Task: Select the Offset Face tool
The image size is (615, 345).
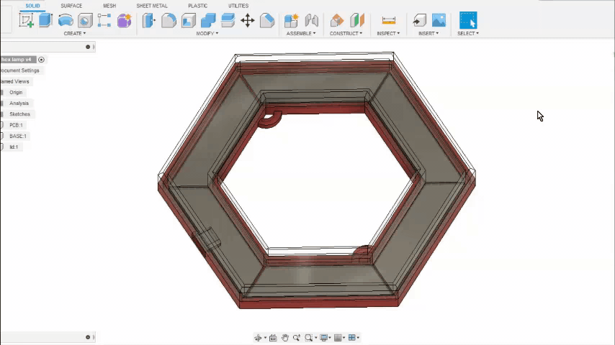Action: (228, 20)
